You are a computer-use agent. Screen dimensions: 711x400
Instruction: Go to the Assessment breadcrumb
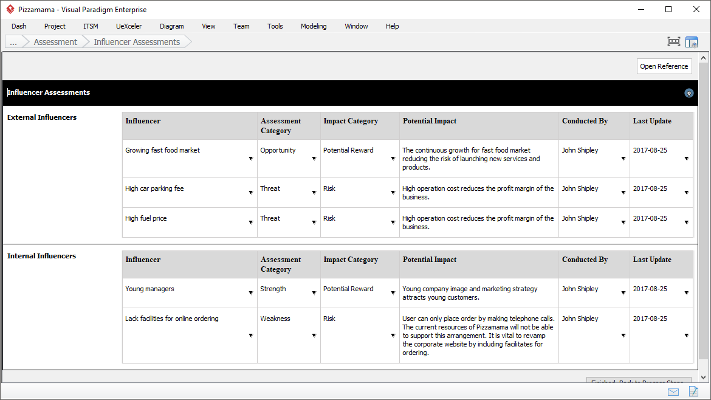click(x=55, y=42)
